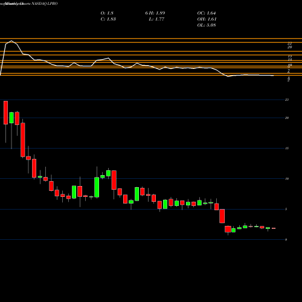Click the 0 price label on candlestick axis
Image resolution: width=302 pixels, height=302 pixels.
[286, 240]
